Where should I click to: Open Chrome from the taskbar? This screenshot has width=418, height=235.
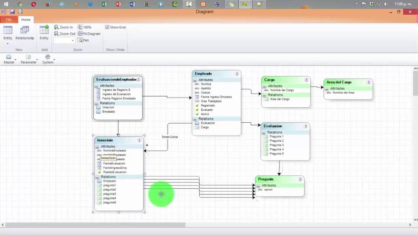click(x=20, y=4)
